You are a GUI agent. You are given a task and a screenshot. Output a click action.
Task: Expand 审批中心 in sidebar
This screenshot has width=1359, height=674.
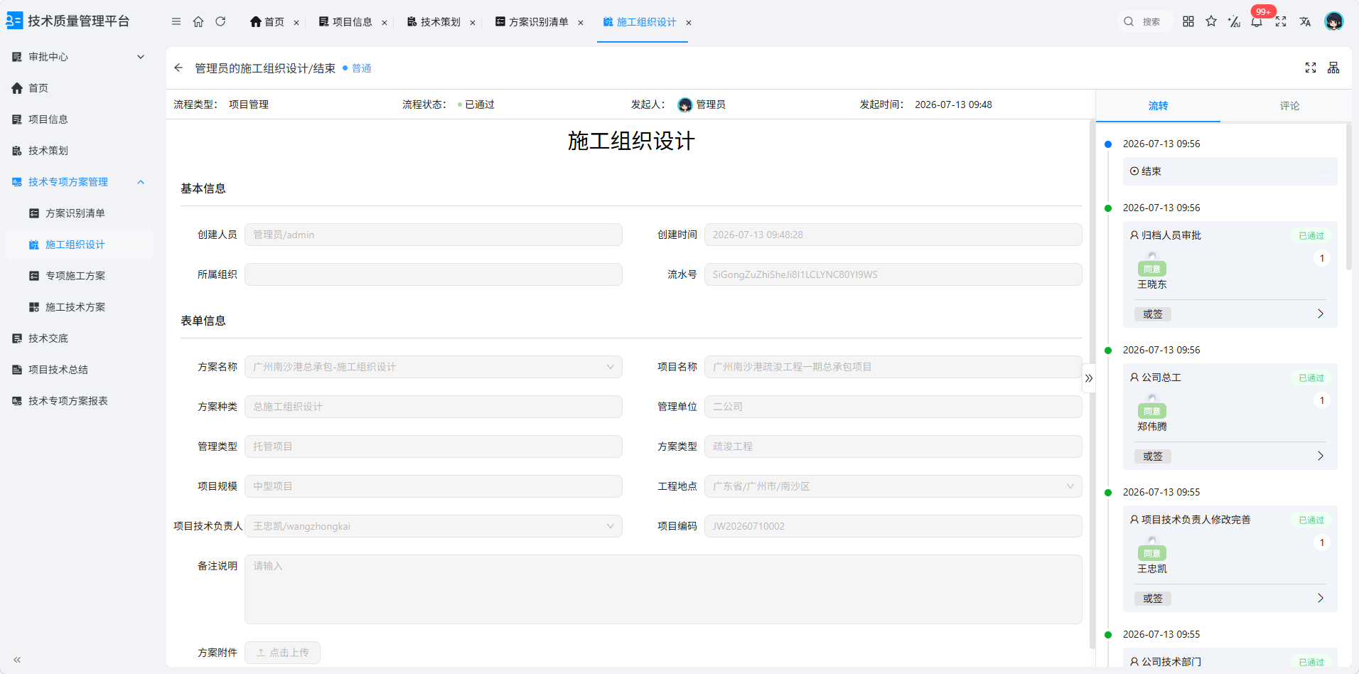coord(79,57)
